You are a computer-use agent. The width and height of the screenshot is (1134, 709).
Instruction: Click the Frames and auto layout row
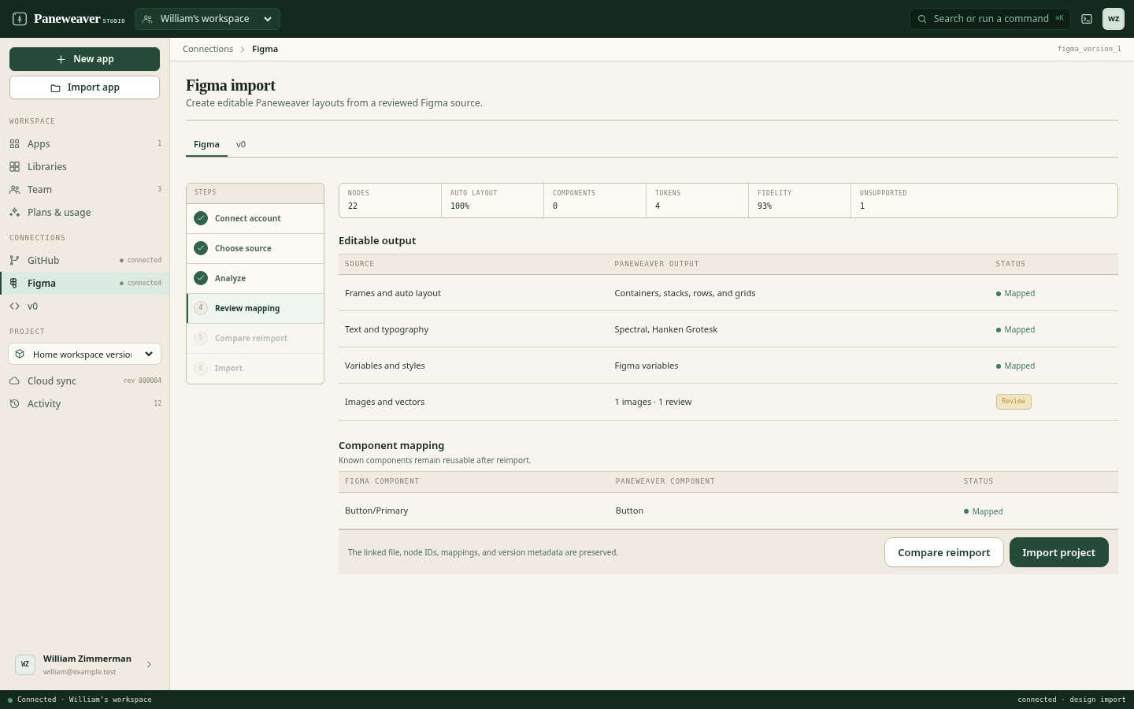coord(728,293)
